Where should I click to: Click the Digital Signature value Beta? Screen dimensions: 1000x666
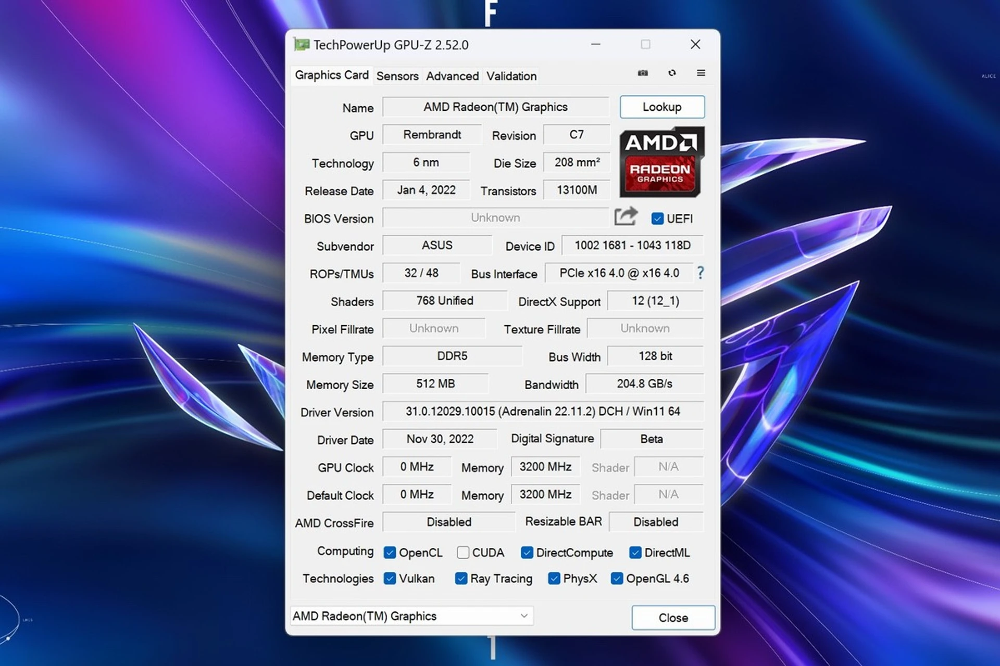pyautogui.click(x=652, y=439)
